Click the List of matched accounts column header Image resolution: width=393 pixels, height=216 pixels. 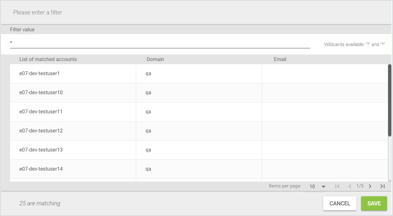point(48,59)
